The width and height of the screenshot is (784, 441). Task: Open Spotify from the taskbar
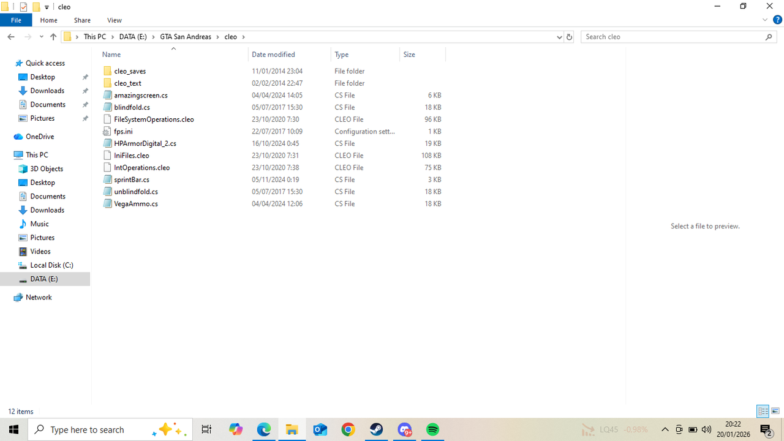[x=433, y=429]
